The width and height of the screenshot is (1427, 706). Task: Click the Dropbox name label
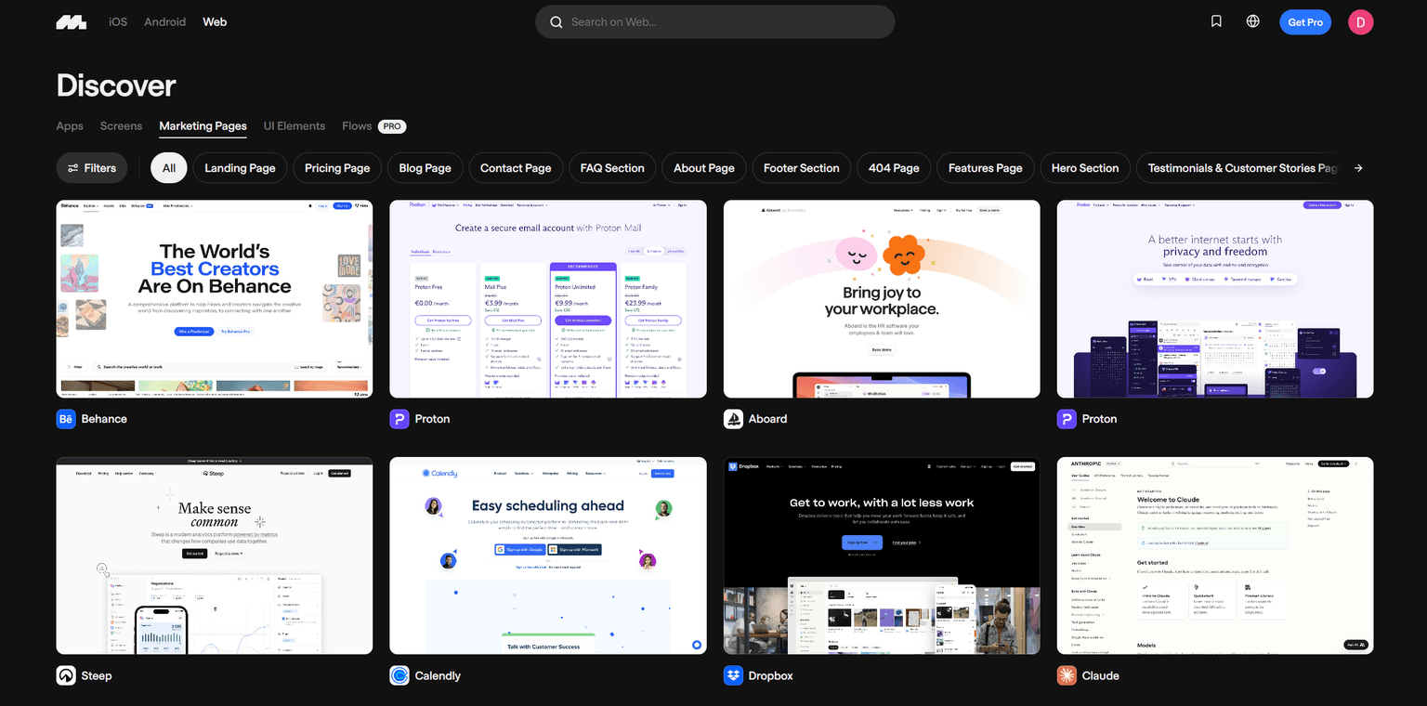click(771, 675)
